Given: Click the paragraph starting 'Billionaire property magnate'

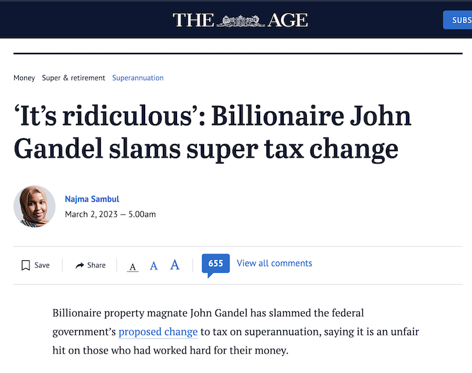Looking at the screenshot, I should [x=235, y=332].
